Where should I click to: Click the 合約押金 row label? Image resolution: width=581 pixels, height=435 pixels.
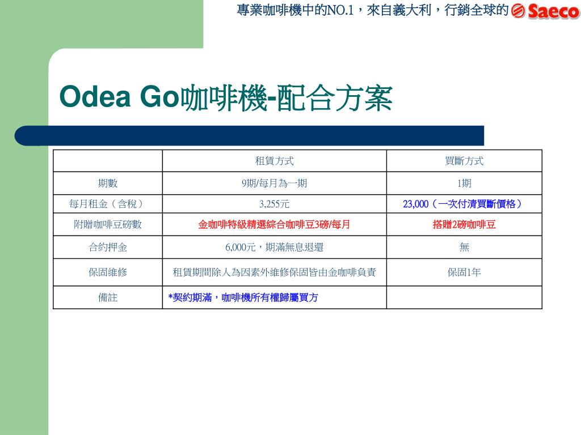(x=107, y=247)
